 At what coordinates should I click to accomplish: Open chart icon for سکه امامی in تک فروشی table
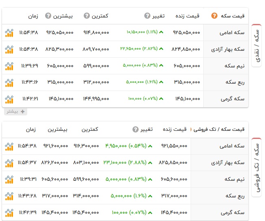coord(9,147)
